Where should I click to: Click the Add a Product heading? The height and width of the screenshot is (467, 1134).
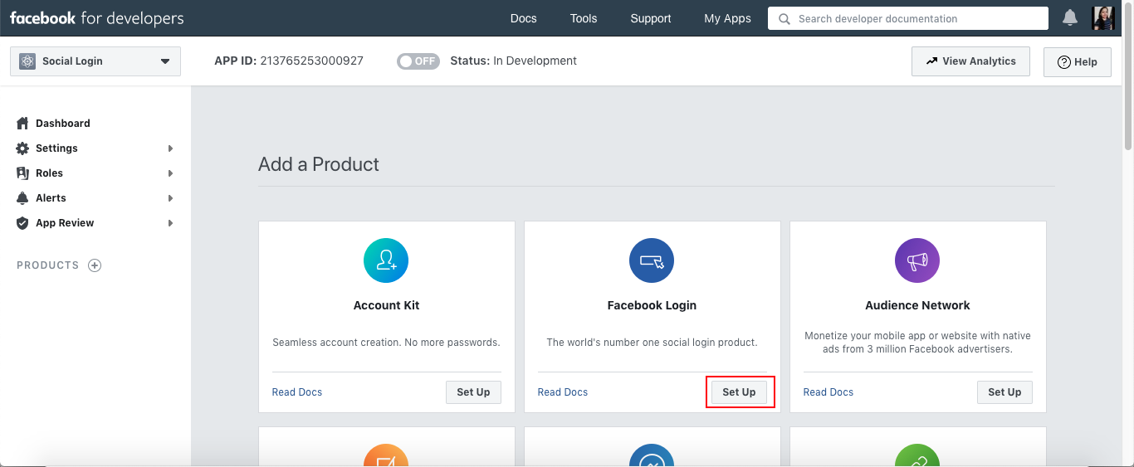pyautogui.click(x=319, y=164)
